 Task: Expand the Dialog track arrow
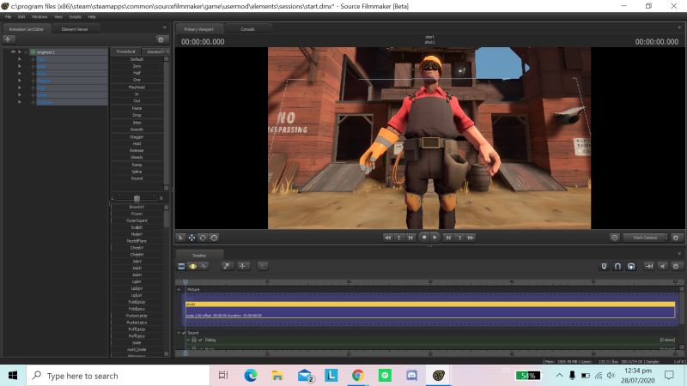(x=188, y=340)
